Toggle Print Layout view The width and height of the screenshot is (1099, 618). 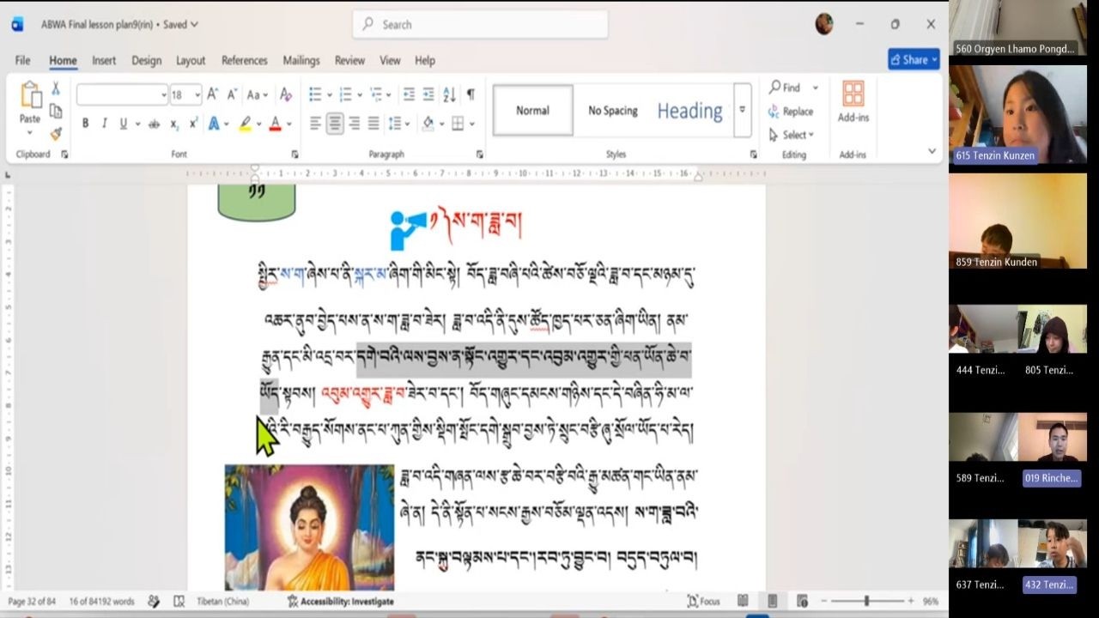[x=772, y=602]
